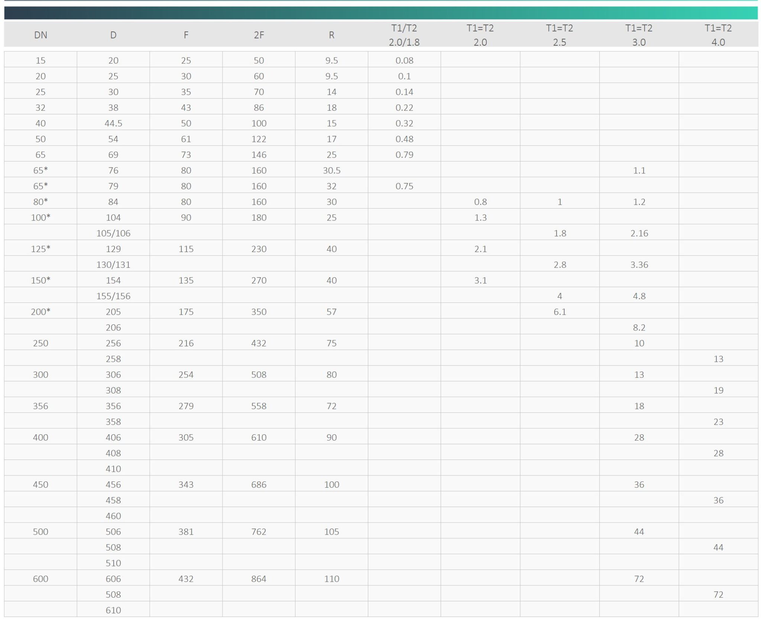The image size is (761, 621).
Task: Select the 0.75 weight value
Action: pyautogui.click(x=404, y=186)
